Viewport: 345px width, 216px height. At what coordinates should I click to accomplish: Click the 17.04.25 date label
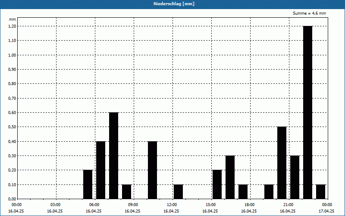326,211
